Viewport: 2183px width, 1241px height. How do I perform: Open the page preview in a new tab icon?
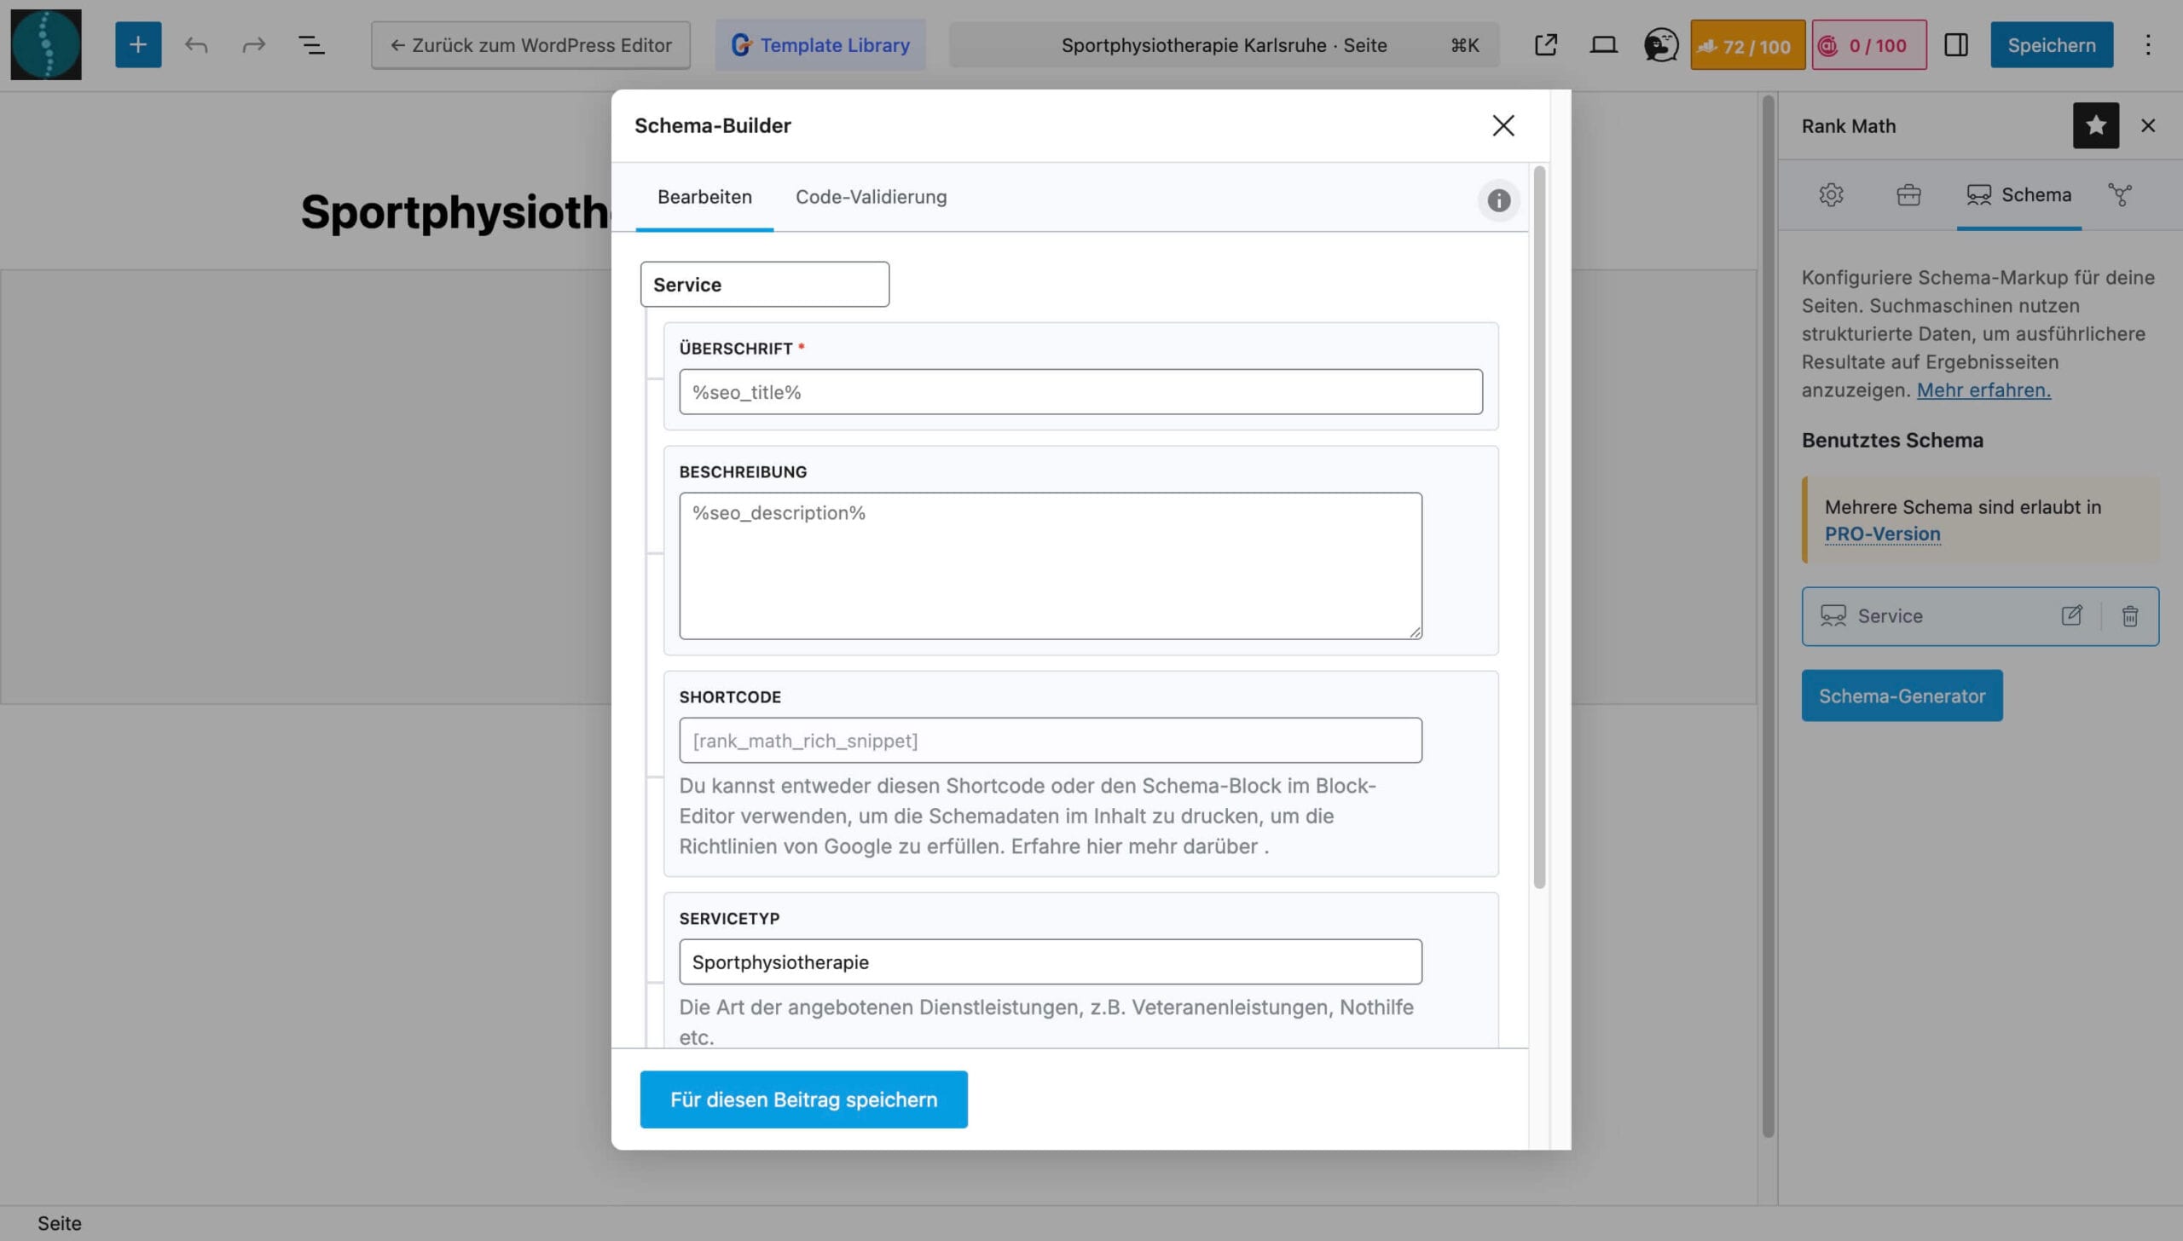point(1545,44)
